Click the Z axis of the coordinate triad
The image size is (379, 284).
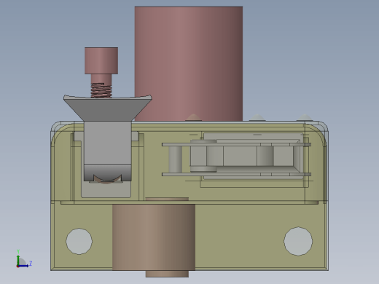[x=25, y=265]
